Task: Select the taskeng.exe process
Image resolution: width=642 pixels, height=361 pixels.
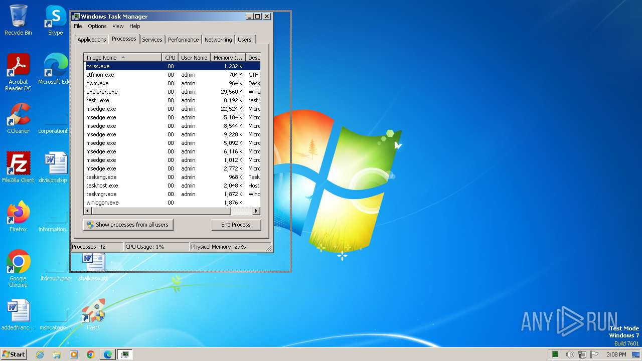Action: point(172,177)
